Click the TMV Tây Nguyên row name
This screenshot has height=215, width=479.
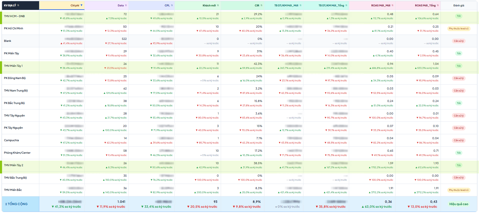click(x=14, y=116)
